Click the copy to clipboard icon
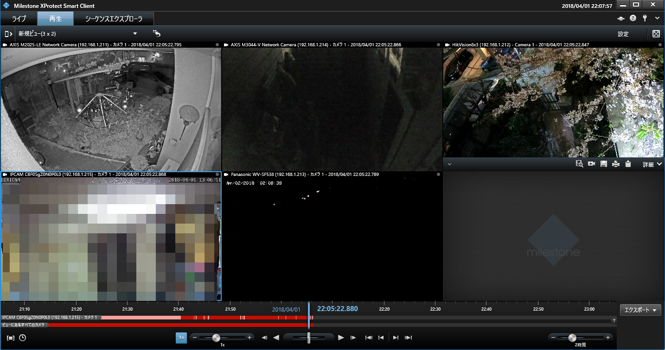The width and height of the screenshot is (665, 350). [x=628, y=164]
